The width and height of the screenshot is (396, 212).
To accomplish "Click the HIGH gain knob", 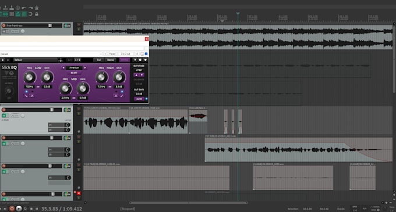I will point(119,77).
